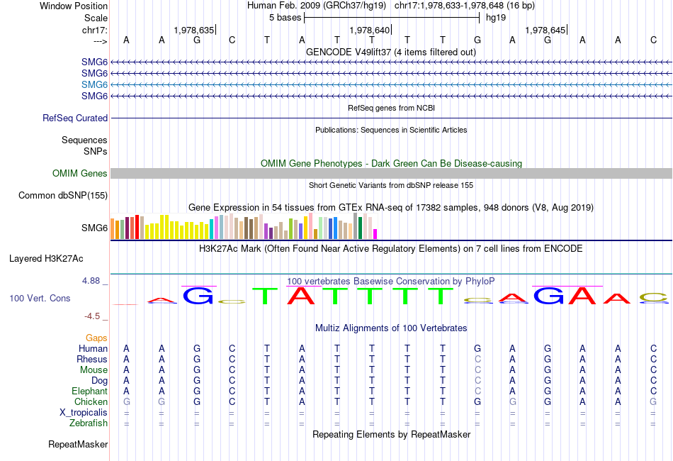This screenshot has width=673, height=461.
Task: Click the orange Gaps label
Action: (x=96, y=338)
